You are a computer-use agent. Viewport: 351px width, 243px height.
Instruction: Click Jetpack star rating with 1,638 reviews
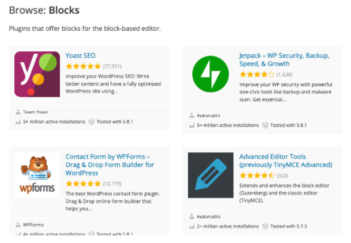tap(257, 74)
